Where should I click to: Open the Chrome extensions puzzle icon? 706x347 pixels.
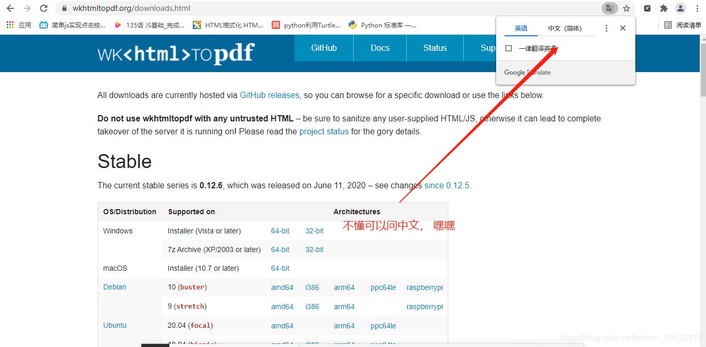tap(664, 8)
